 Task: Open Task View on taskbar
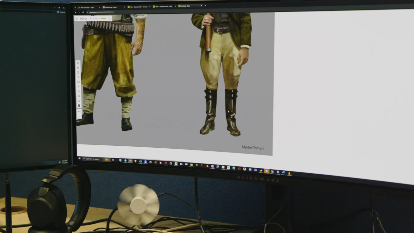(x=113, y=160)
